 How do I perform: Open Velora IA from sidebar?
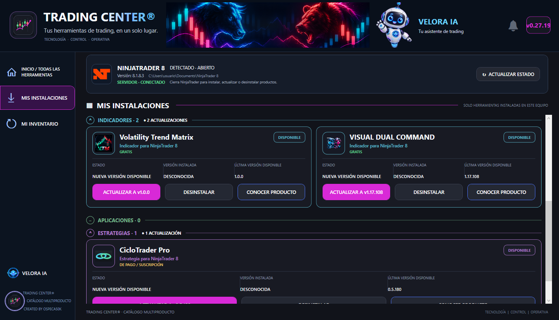click(x=27, y=273)
